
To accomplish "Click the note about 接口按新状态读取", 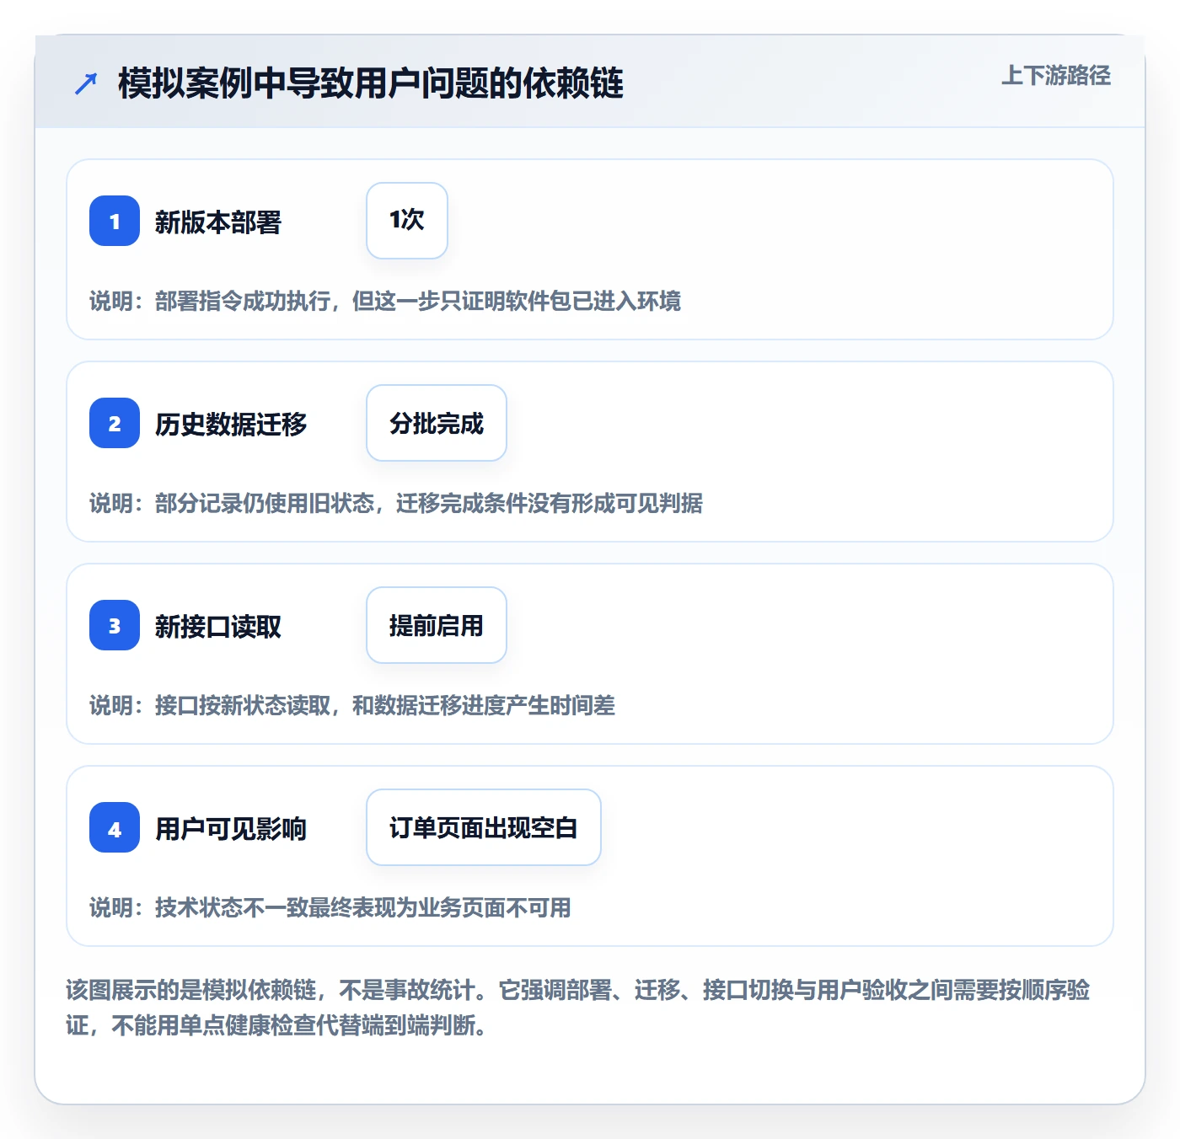I will click(352, 705).
